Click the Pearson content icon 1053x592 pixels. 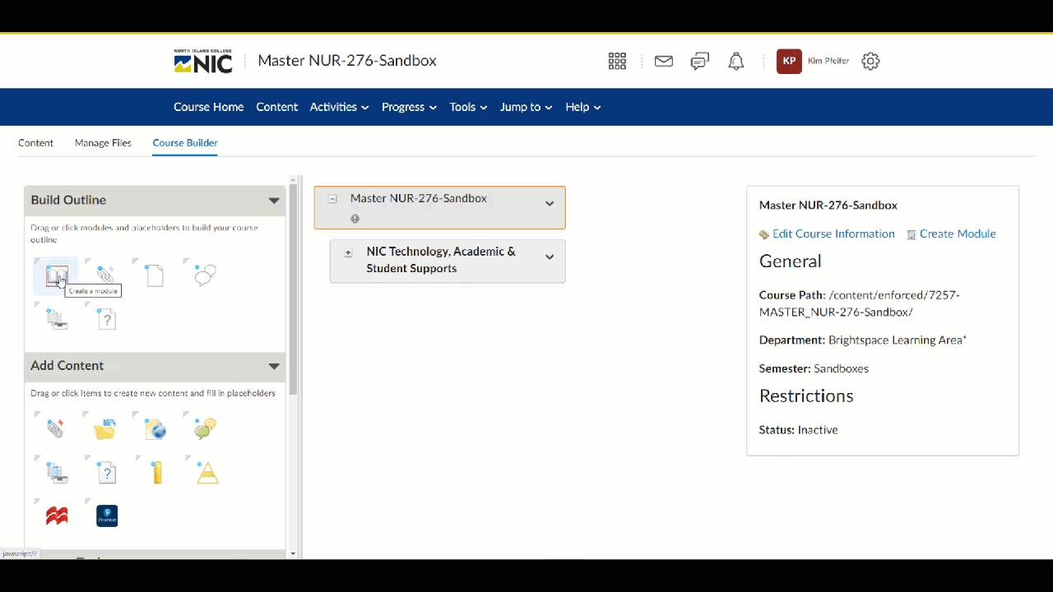(x=106, y=516)
